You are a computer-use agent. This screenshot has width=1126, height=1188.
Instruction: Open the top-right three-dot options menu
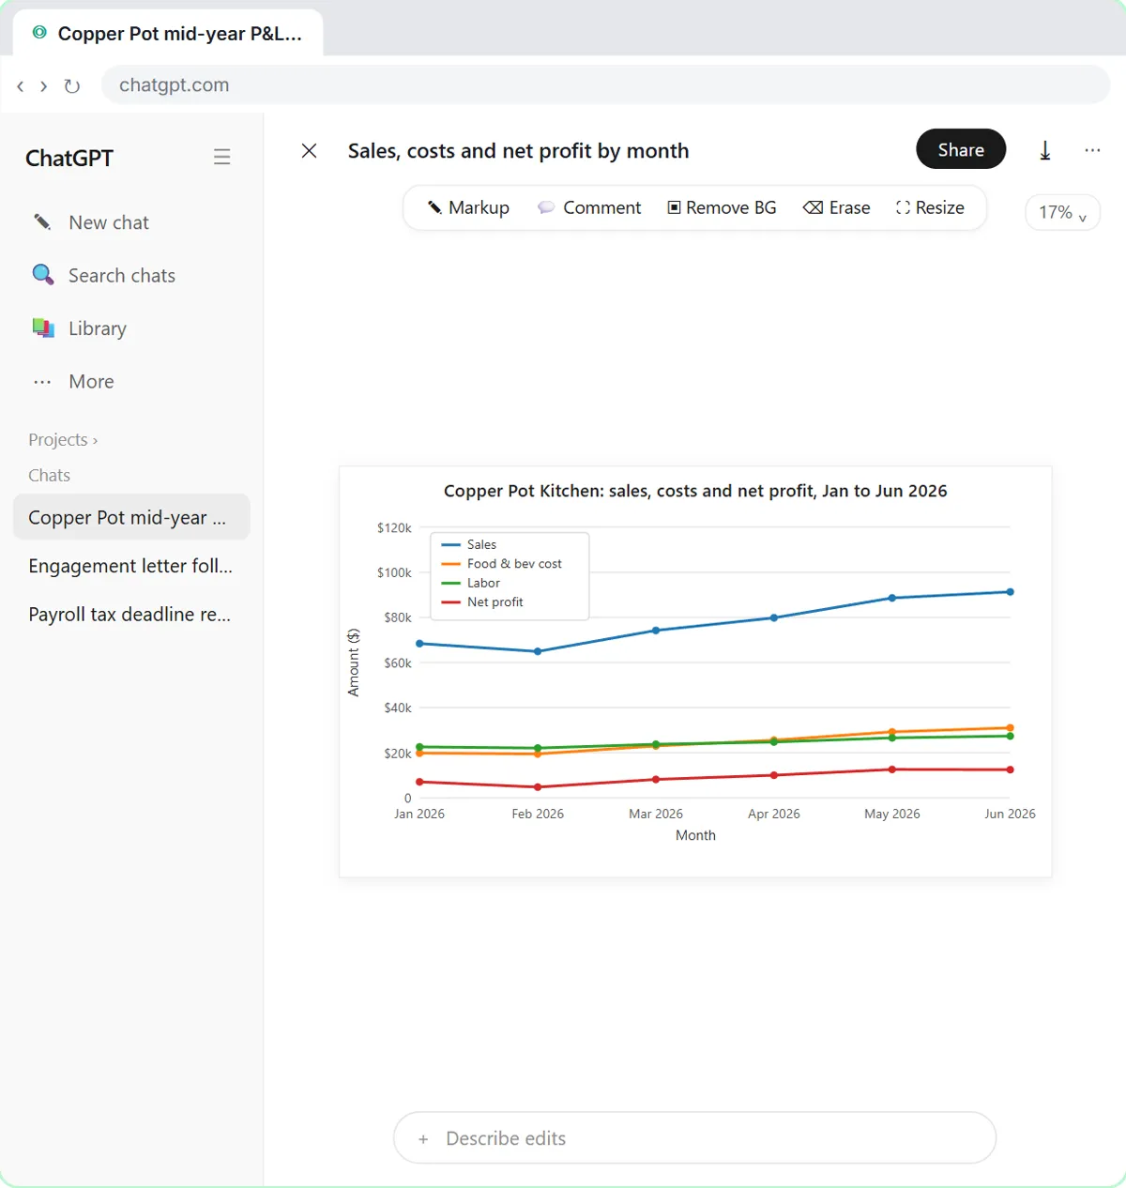pyautogui.click(x=1092, y=150)
